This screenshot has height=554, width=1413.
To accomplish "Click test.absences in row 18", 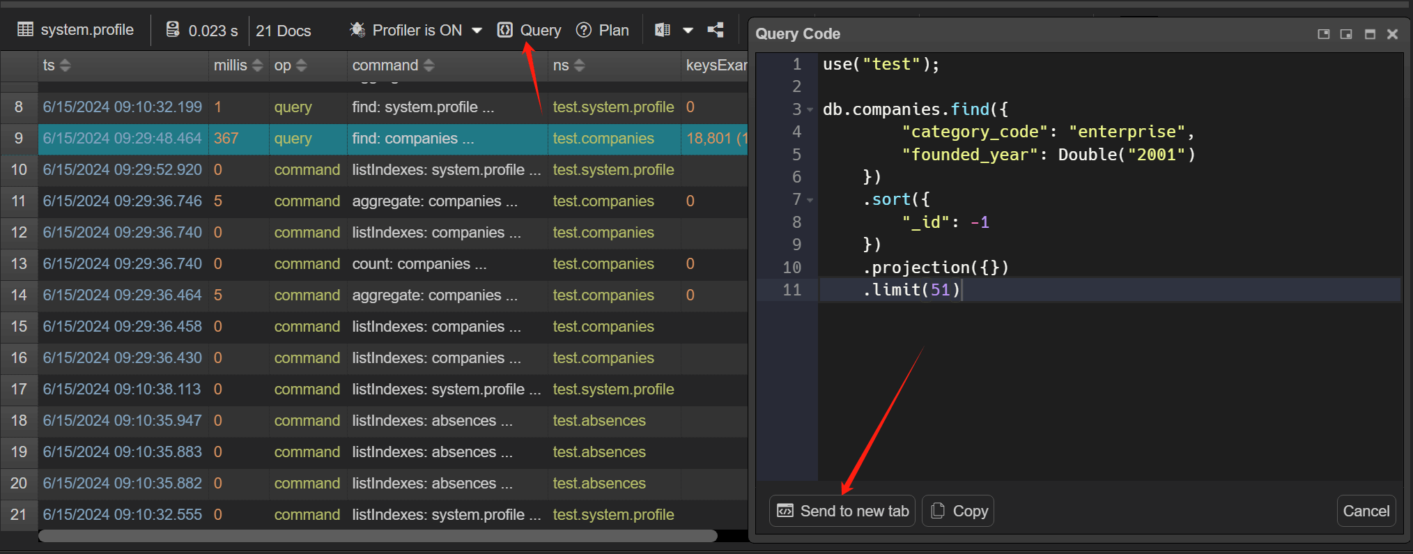I will pos(599,420).
